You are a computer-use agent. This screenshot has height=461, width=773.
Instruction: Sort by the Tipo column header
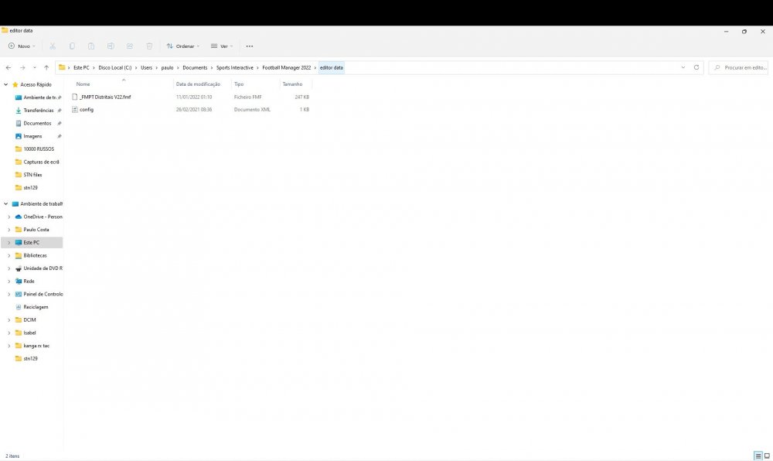(x=239, y=84)
